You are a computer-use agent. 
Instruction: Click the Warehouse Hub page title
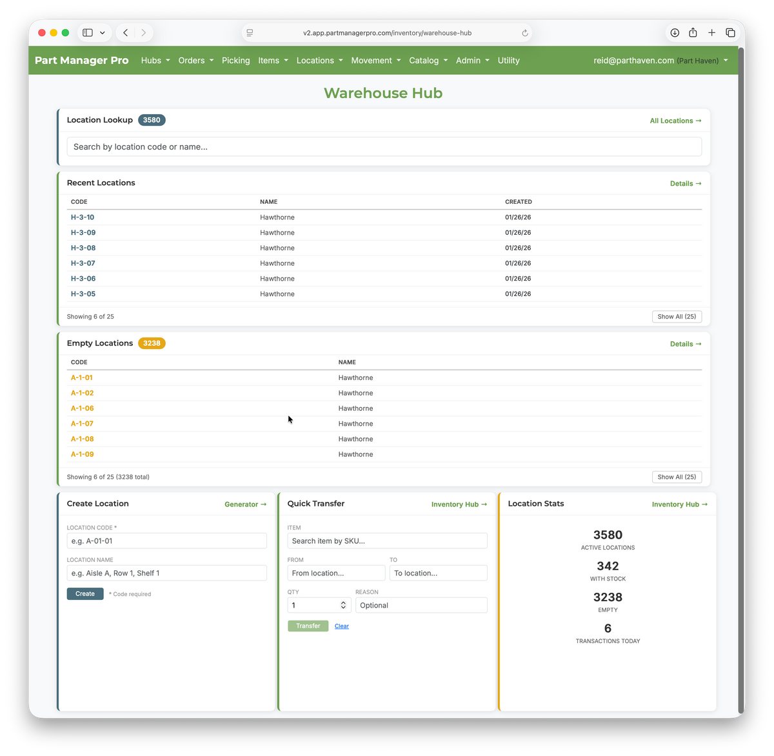(383, 93)
